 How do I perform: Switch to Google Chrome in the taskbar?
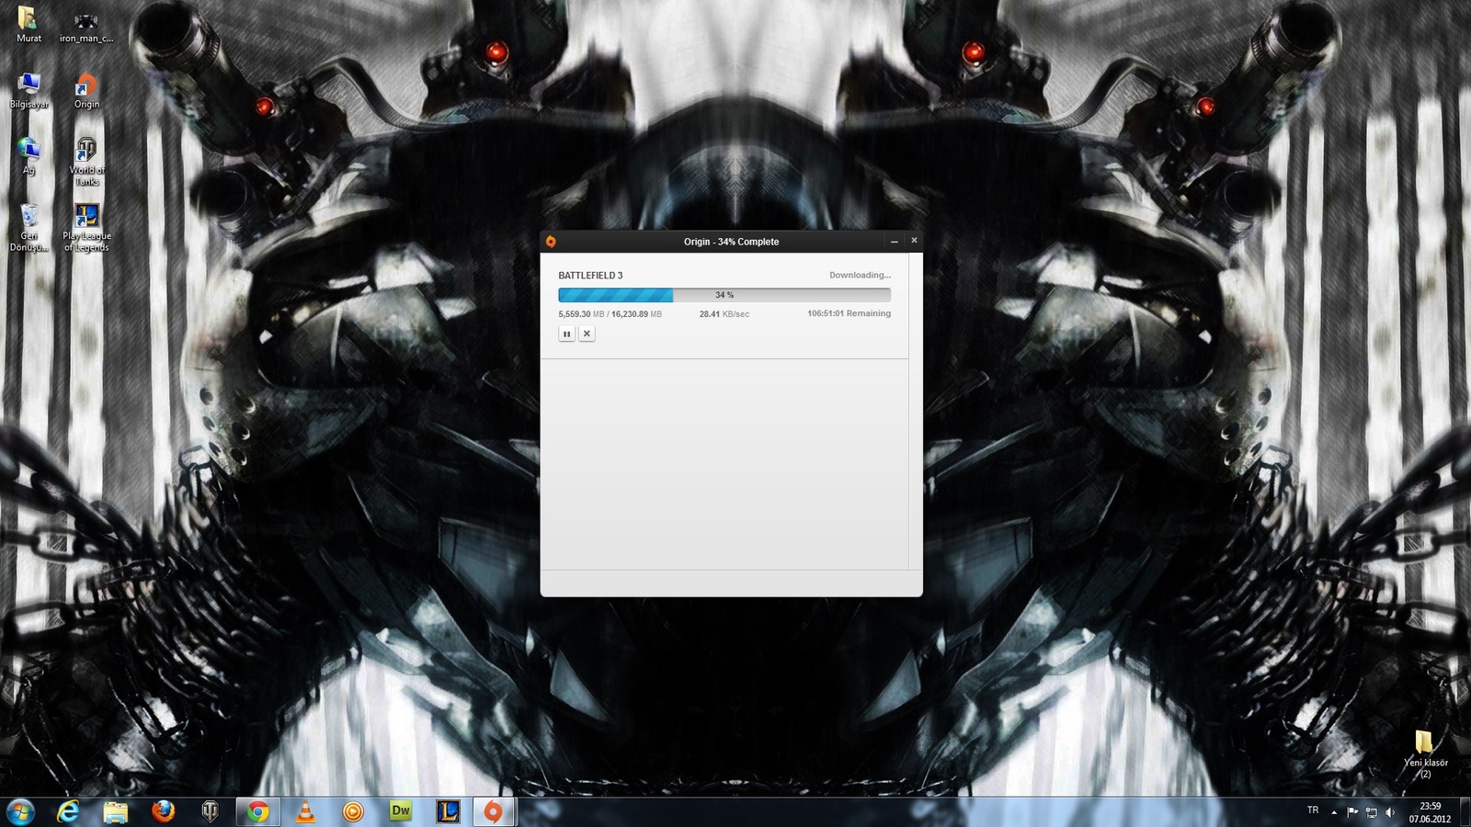[258, 811]
